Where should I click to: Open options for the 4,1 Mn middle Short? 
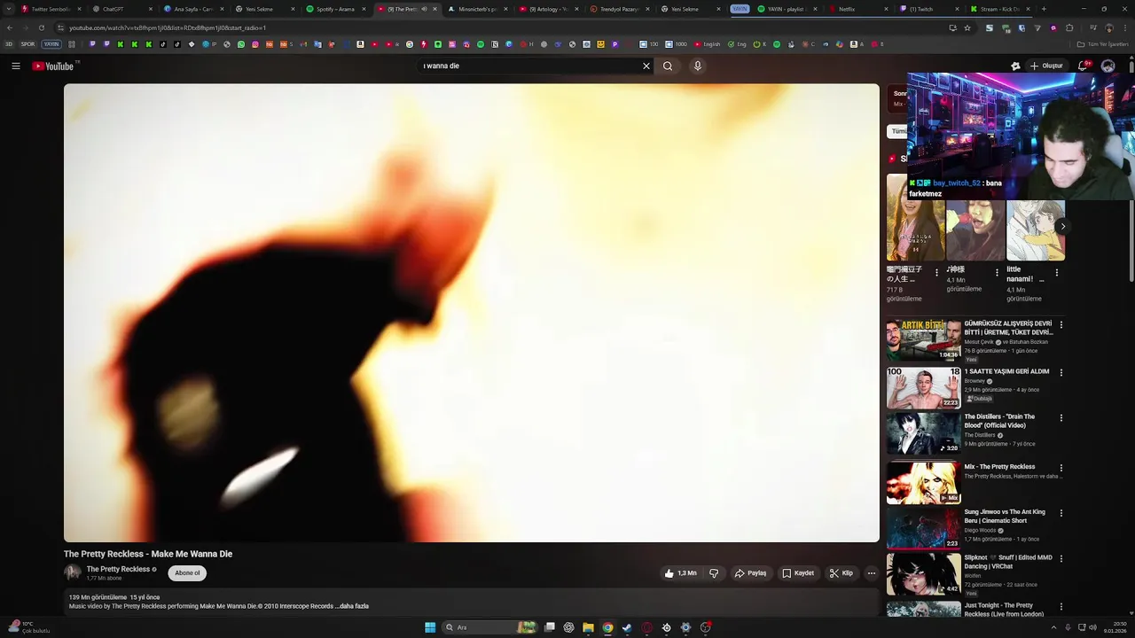(997, 273)
